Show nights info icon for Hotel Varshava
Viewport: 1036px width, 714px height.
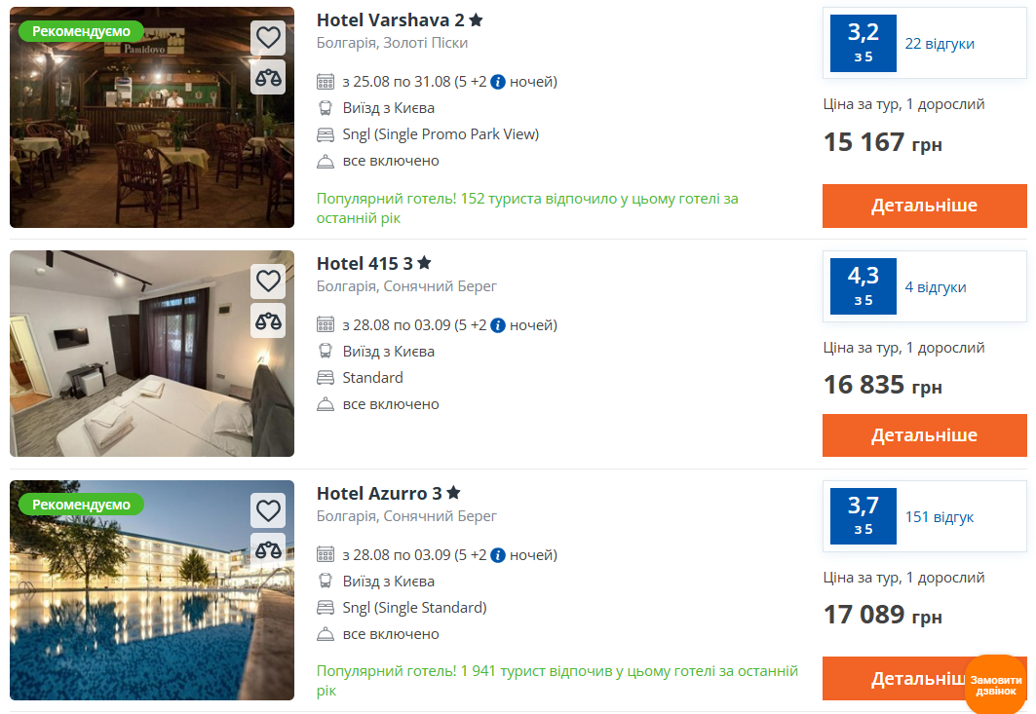click(498, 82)
